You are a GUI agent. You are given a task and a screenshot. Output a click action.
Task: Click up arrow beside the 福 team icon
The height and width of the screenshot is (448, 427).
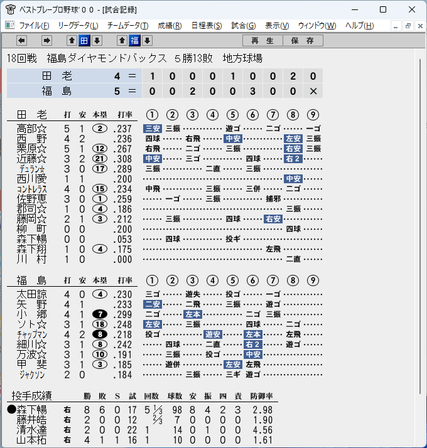[x=122, y=41]
